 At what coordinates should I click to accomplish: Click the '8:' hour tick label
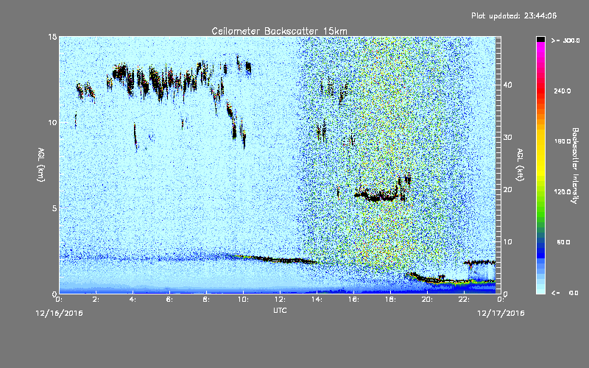207,300
